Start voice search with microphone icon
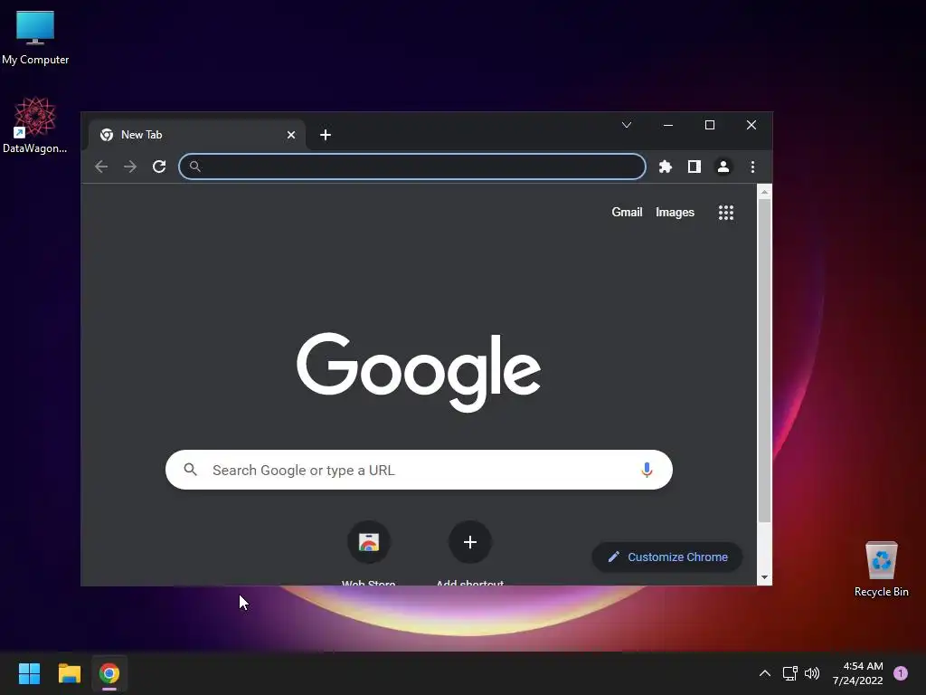Screen dimensions: 926x695 pyautogui.click(x=647, y=470)
